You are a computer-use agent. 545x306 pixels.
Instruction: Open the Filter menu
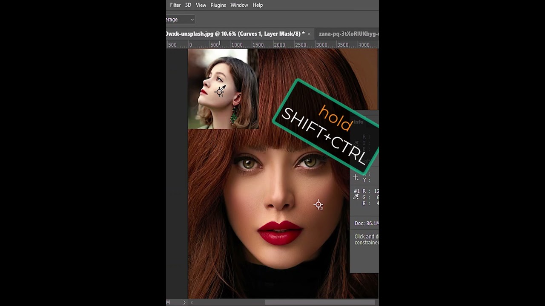pos(175,5)
